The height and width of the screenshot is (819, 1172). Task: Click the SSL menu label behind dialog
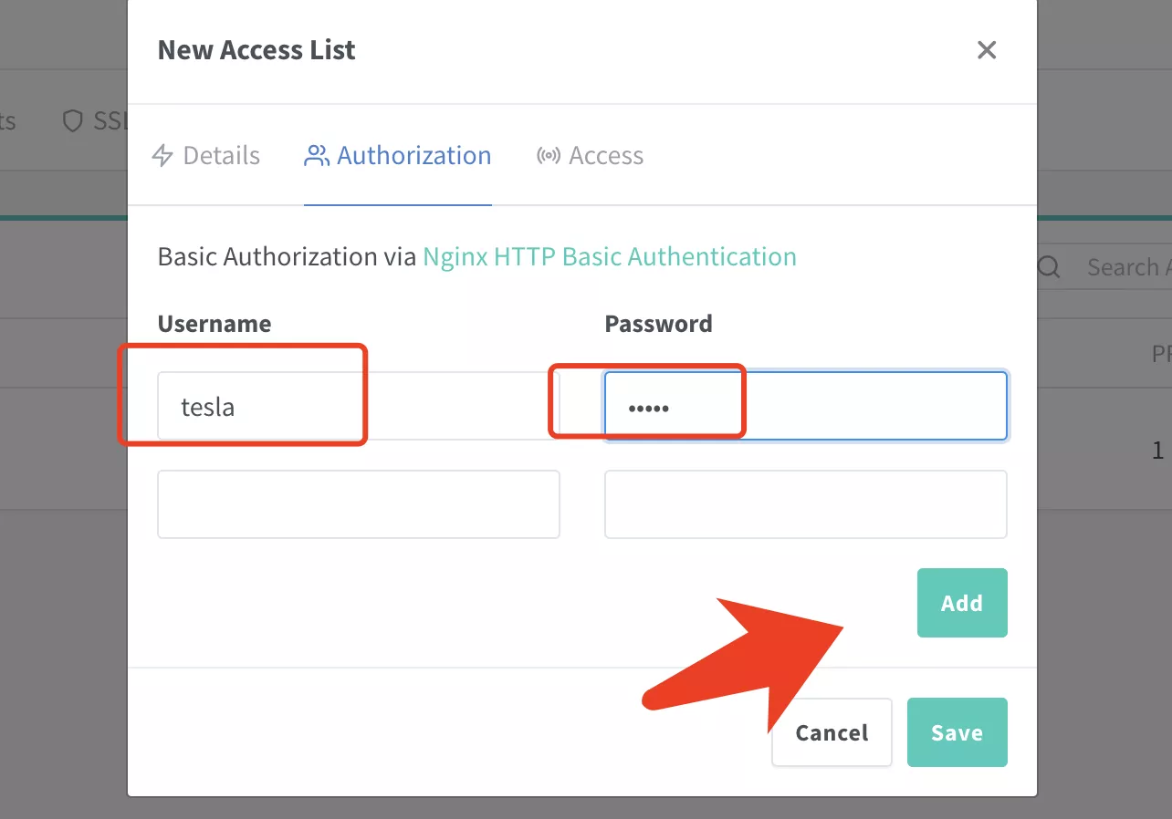click(110, 121)
